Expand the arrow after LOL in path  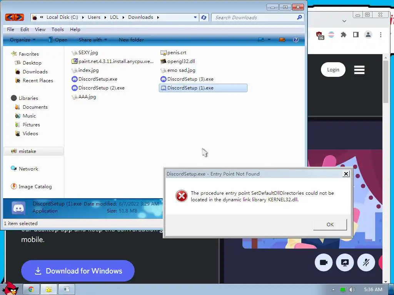[124, 17]
